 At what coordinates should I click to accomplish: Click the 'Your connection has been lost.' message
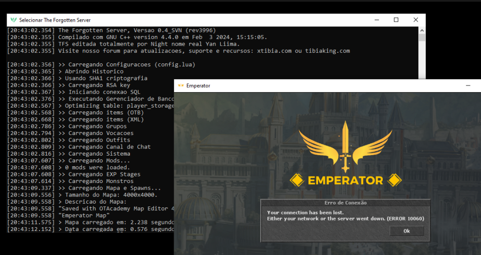pos(305,212)
